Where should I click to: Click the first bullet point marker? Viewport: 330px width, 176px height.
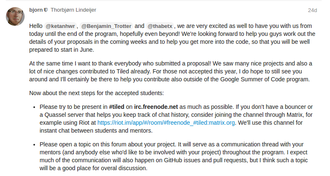34,107
